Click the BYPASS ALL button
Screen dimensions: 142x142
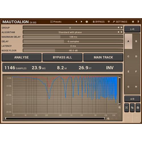click(62, 57)
